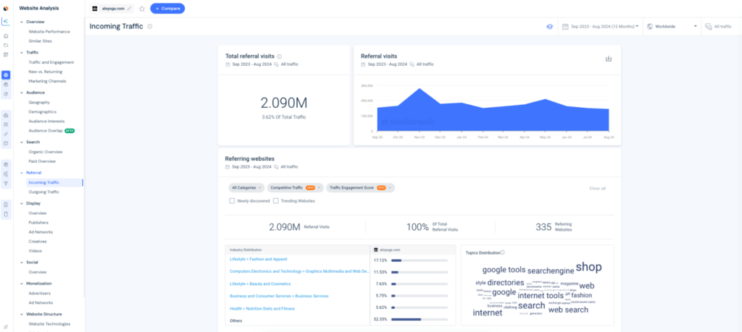
Task: Open Website Performance page
Action: coord(49,32)
